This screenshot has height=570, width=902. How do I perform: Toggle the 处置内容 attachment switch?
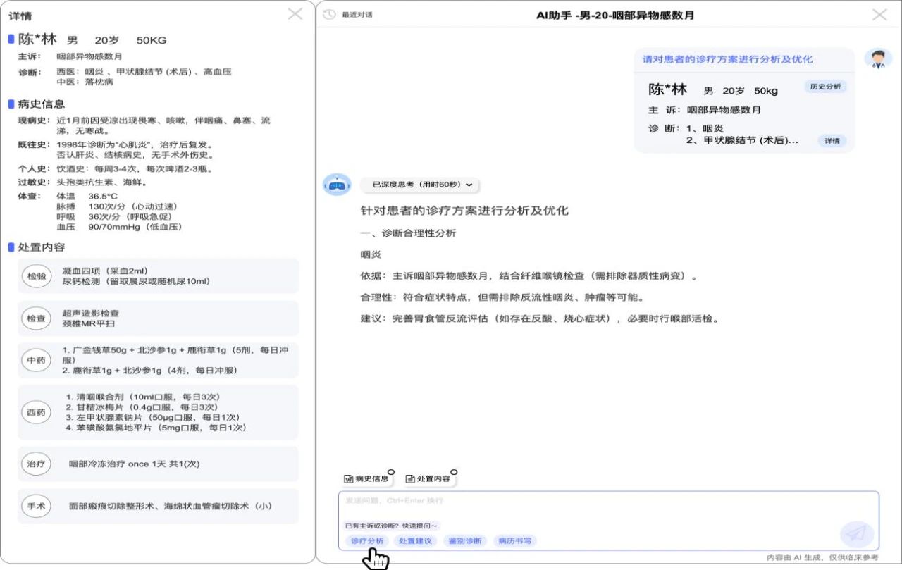pyautogui.click(x=454, y=473)
